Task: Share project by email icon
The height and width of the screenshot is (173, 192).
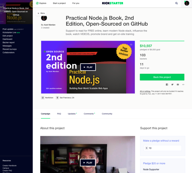Action: tap(178, 85)
